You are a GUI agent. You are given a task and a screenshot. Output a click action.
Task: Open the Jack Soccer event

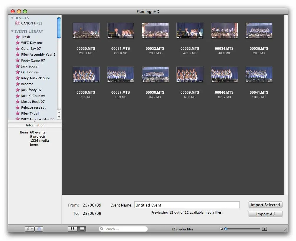tap(30, 66)
